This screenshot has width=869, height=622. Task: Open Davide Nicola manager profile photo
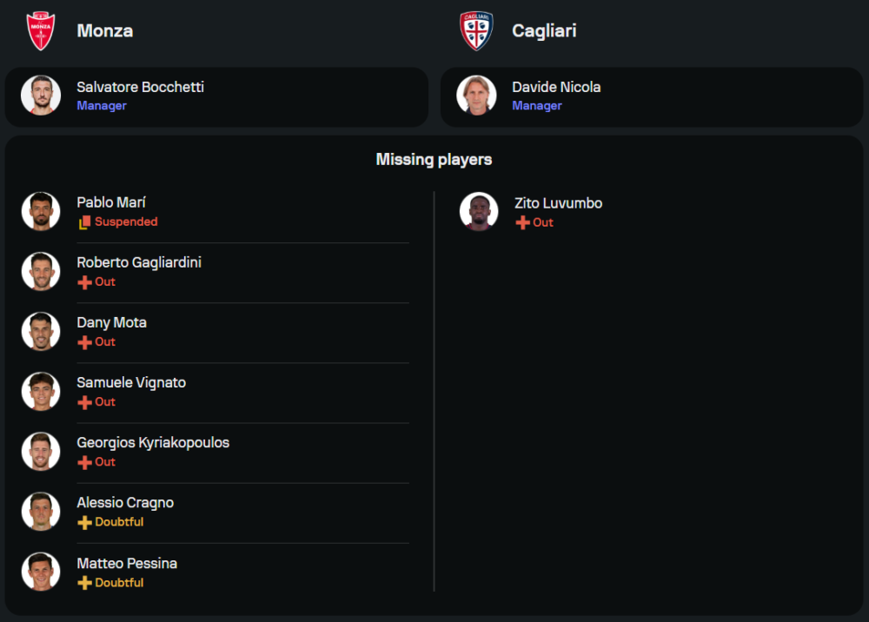pos(476,96)
